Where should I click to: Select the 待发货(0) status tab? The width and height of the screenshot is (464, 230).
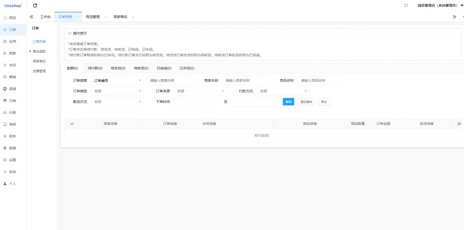click(x=118, y=68)
